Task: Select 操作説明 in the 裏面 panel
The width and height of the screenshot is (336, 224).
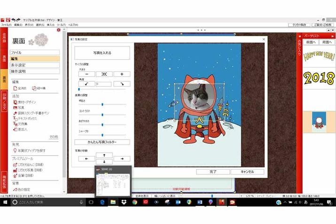Action: pyautogui.click(x=35, y=71)
